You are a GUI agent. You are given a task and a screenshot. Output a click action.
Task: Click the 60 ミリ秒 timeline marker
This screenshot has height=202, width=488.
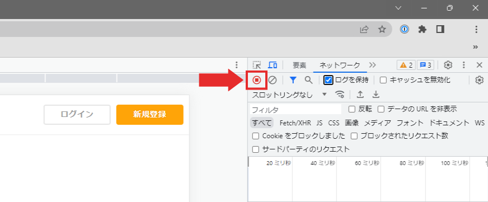tap(367, 163)
